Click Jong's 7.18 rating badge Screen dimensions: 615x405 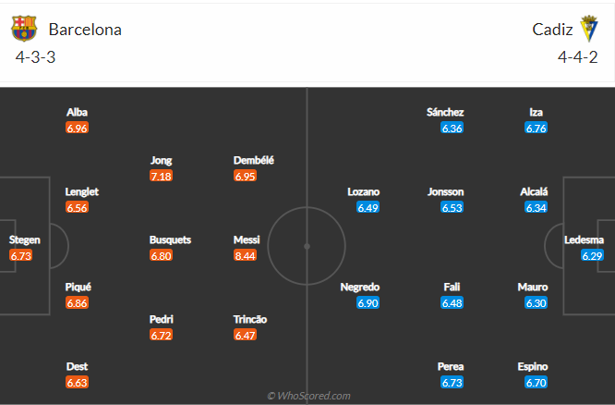[x=161, y=176]
